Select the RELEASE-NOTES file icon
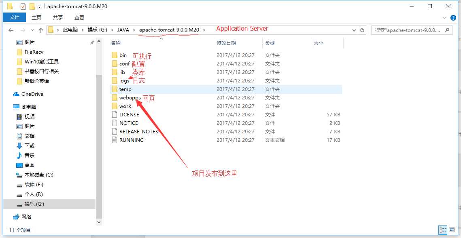Viewport: 461px width, 238px height. [115, 132]
